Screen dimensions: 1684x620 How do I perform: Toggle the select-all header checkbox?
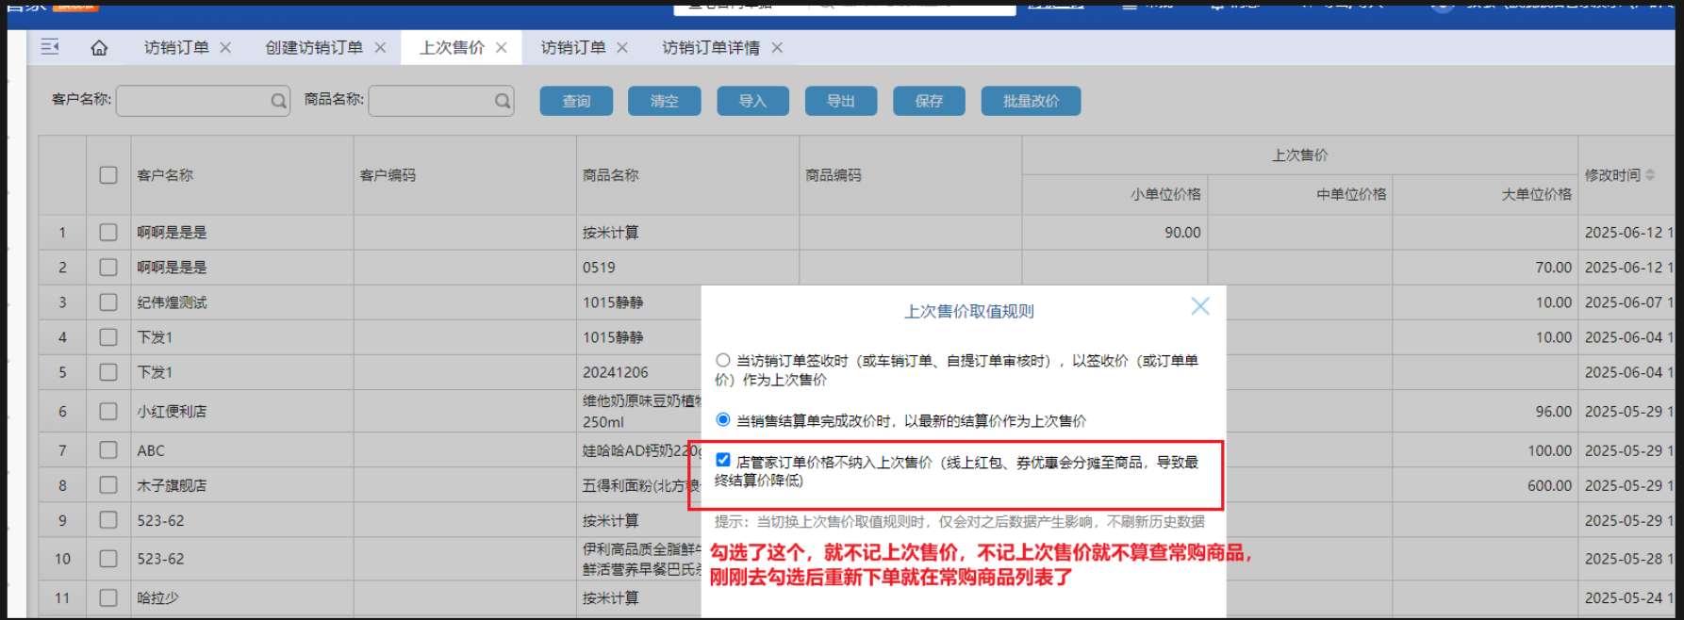pos(108,175)
